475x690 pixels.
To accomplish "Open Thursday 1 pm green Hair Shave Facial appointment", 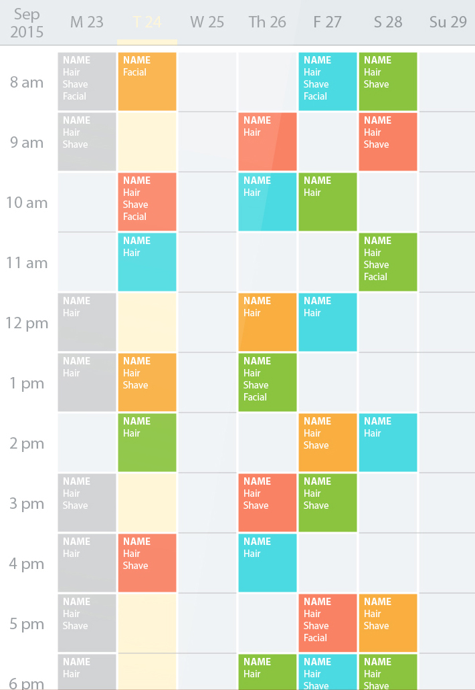I will [267, 382].
